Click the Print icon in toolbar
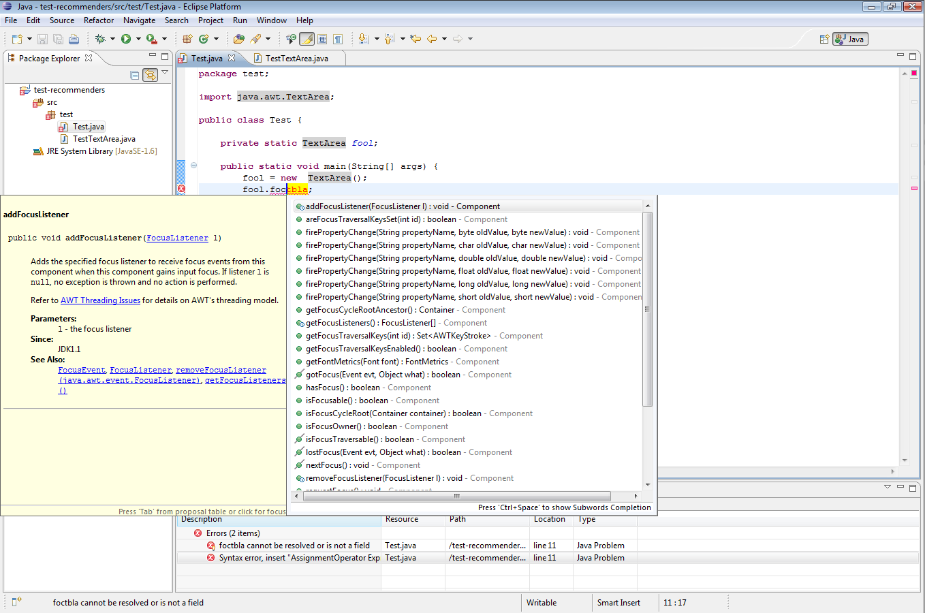This screenshot has height=613, width=925. tap(74, 39)
